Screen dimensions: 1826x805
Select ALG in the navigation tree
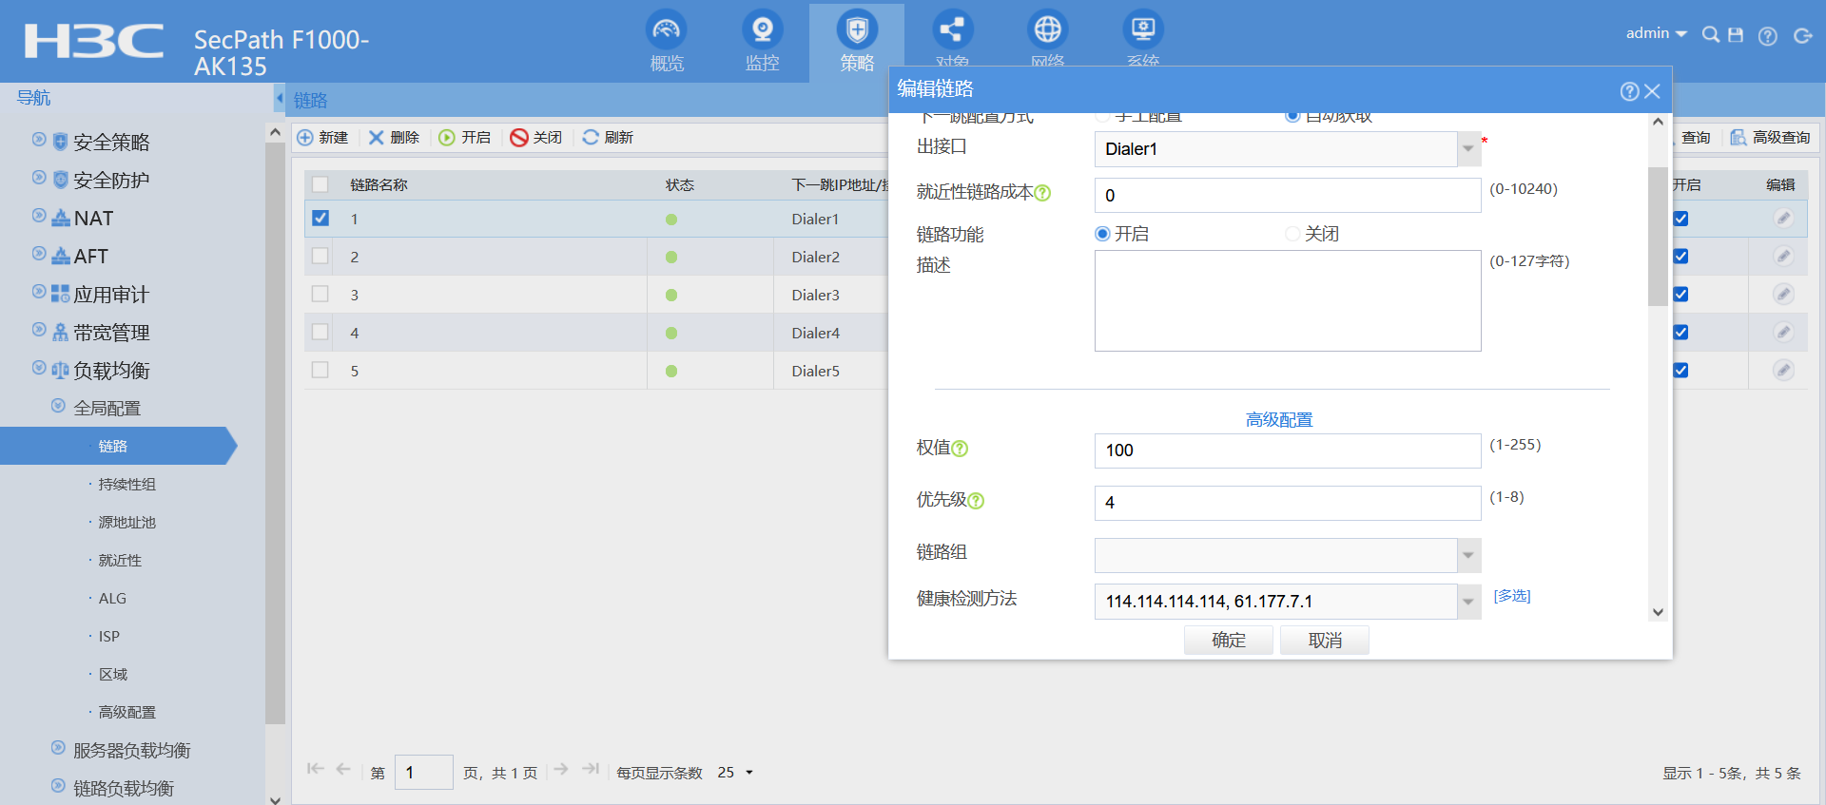[x=112, y=599]
